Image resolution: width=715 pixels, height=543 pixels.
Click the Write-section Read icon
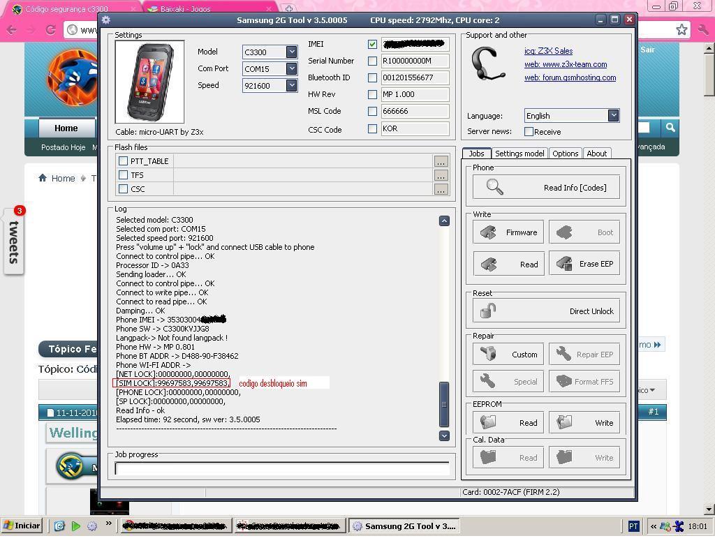pos(488,264)
